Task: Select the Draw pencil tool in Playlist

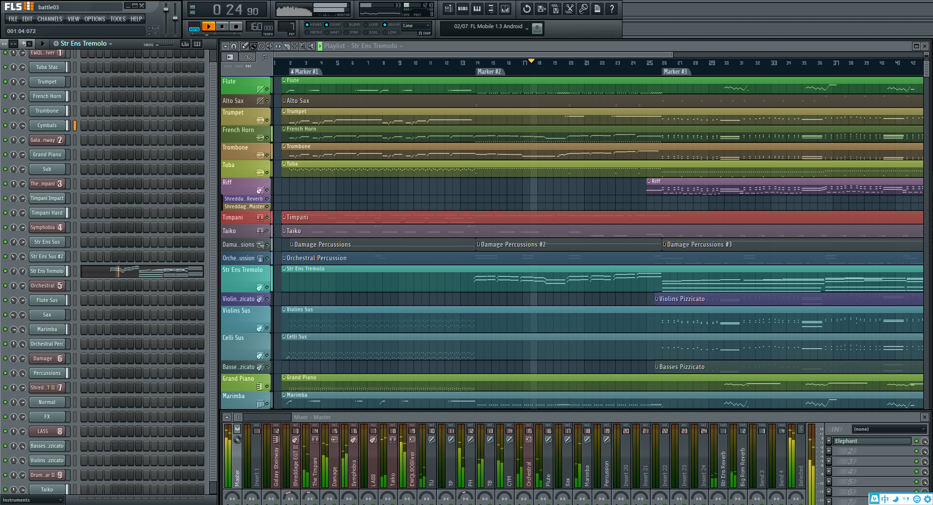Action: [245, 46]
